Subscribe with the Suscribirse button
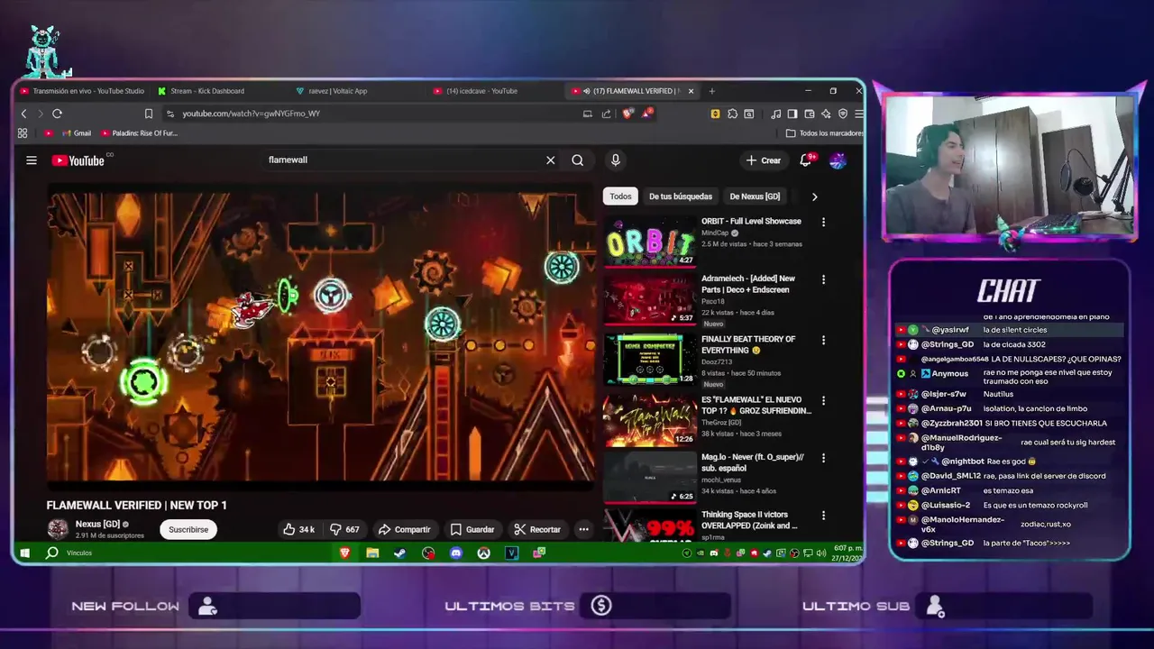The height and width of the screenshot is (649, 1154). click(x=188, y=529)
